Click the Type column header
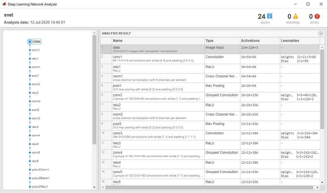Viewport: 328px width, 193px height. click(x=222, y=41)
